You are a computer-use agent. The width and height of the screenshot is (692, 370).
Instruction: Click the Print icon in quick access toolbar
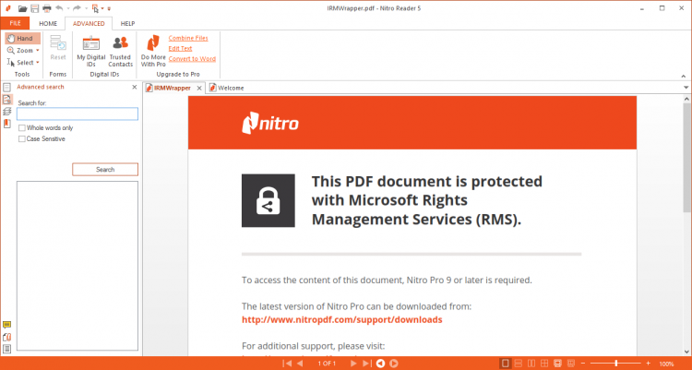coord(47,8)
